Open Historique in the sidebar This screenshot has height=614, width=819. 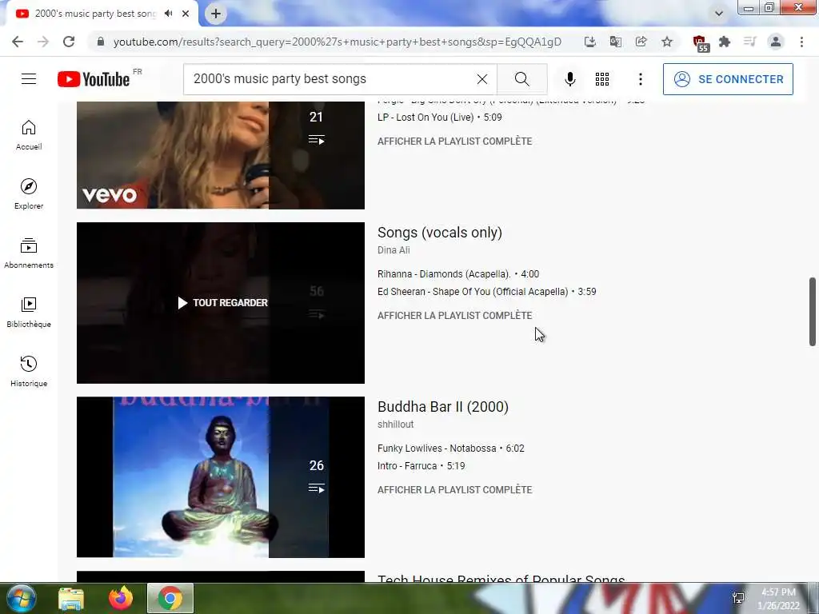click(x=29, y=372)
